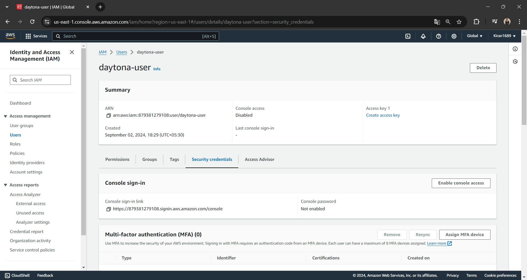Viewport: 527px width, 280px height.
Task: Open Account settings in sidebar
Action: click(x=26, y=172)
